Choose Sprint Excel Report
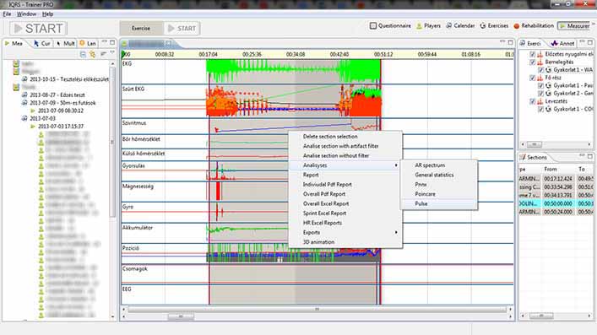 (x=345, y=213)
